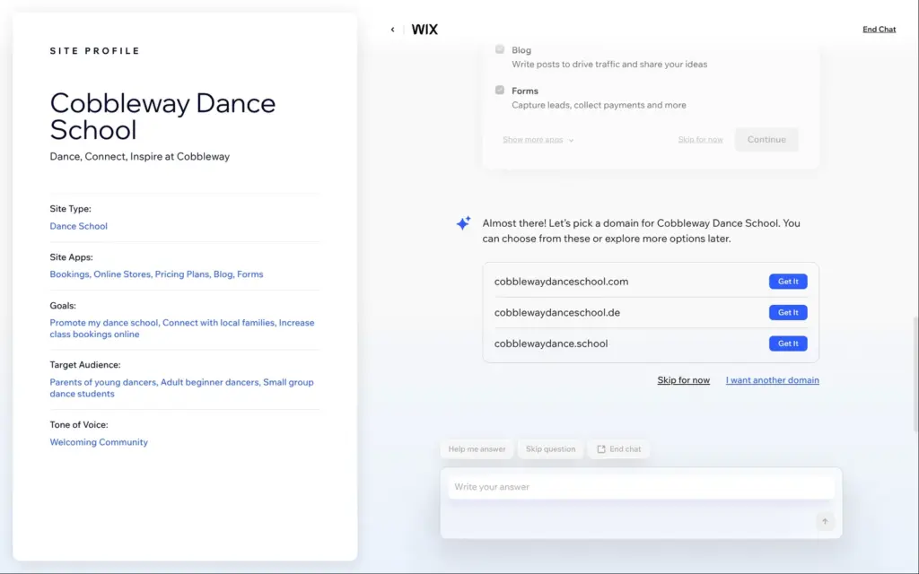Screen dimensions: 919x574
Task: Click the Skip question button
Action: (x=550, y=449)
